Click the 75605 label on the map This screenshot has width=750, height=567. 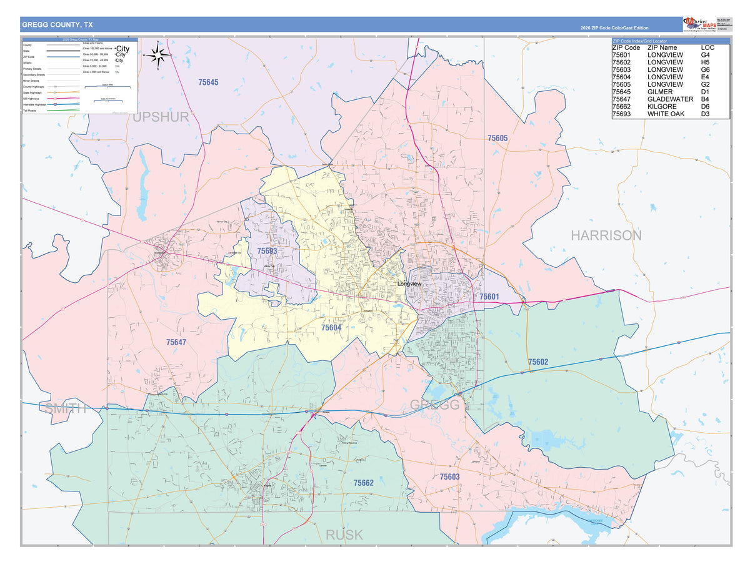click(497, 138)
